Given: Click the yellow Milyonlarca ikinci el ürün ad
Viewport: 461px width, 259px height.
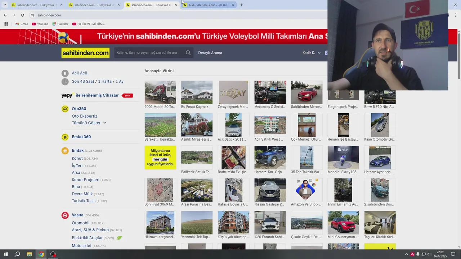Looking at the screenshot, I should pos(160,158).
